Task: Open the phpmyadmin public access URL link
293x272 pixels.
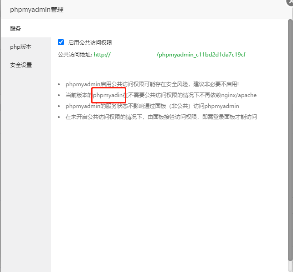Action: pyautogui.click(x=170, y=55)
